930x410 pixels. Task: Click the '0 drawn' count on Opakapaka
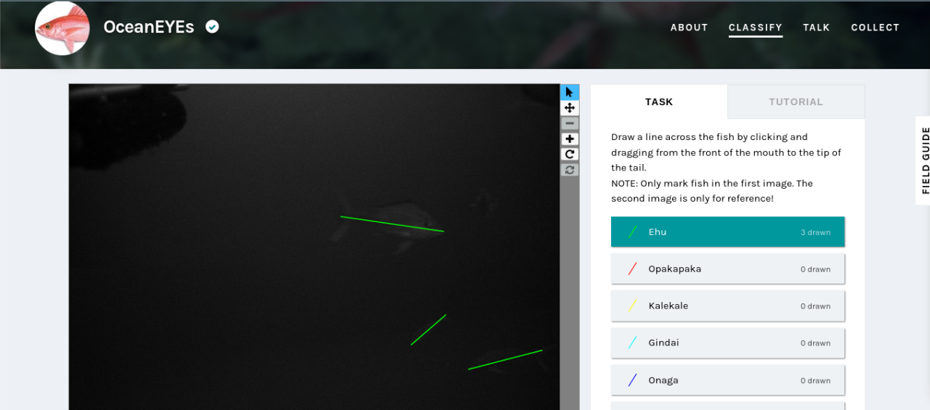815,270
